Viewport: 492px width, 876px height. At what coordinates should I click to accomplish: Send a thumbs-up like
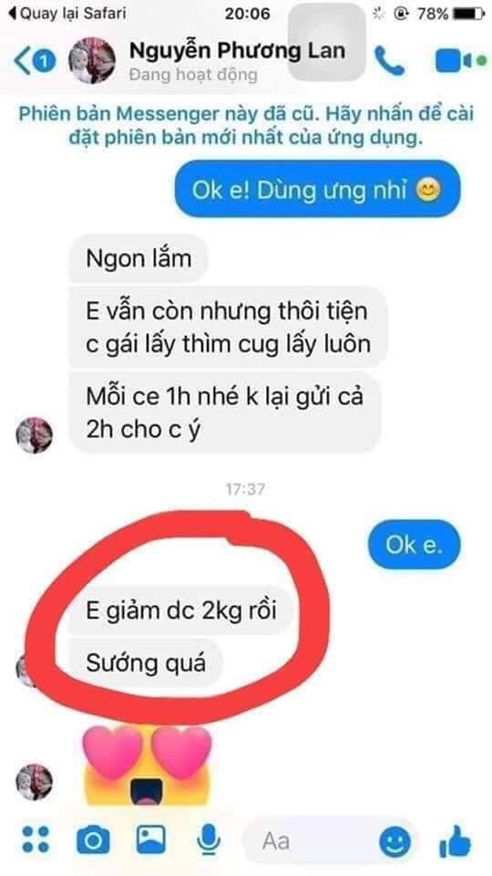(x=456, y=840)
